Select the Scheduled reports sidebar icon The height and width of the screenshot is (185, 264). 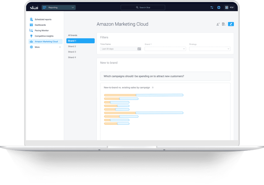click(x=31, y=19)
